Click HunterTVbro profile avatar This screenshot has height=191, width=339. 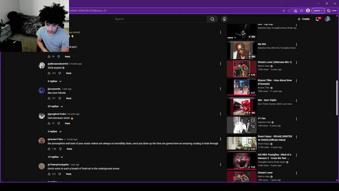click(x=42, y=141)
